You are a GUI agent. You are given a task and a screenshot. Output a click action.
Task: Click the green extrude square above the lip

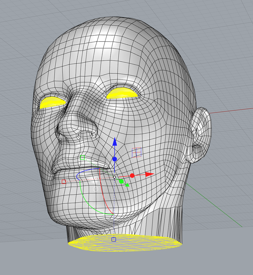[82, 158]
